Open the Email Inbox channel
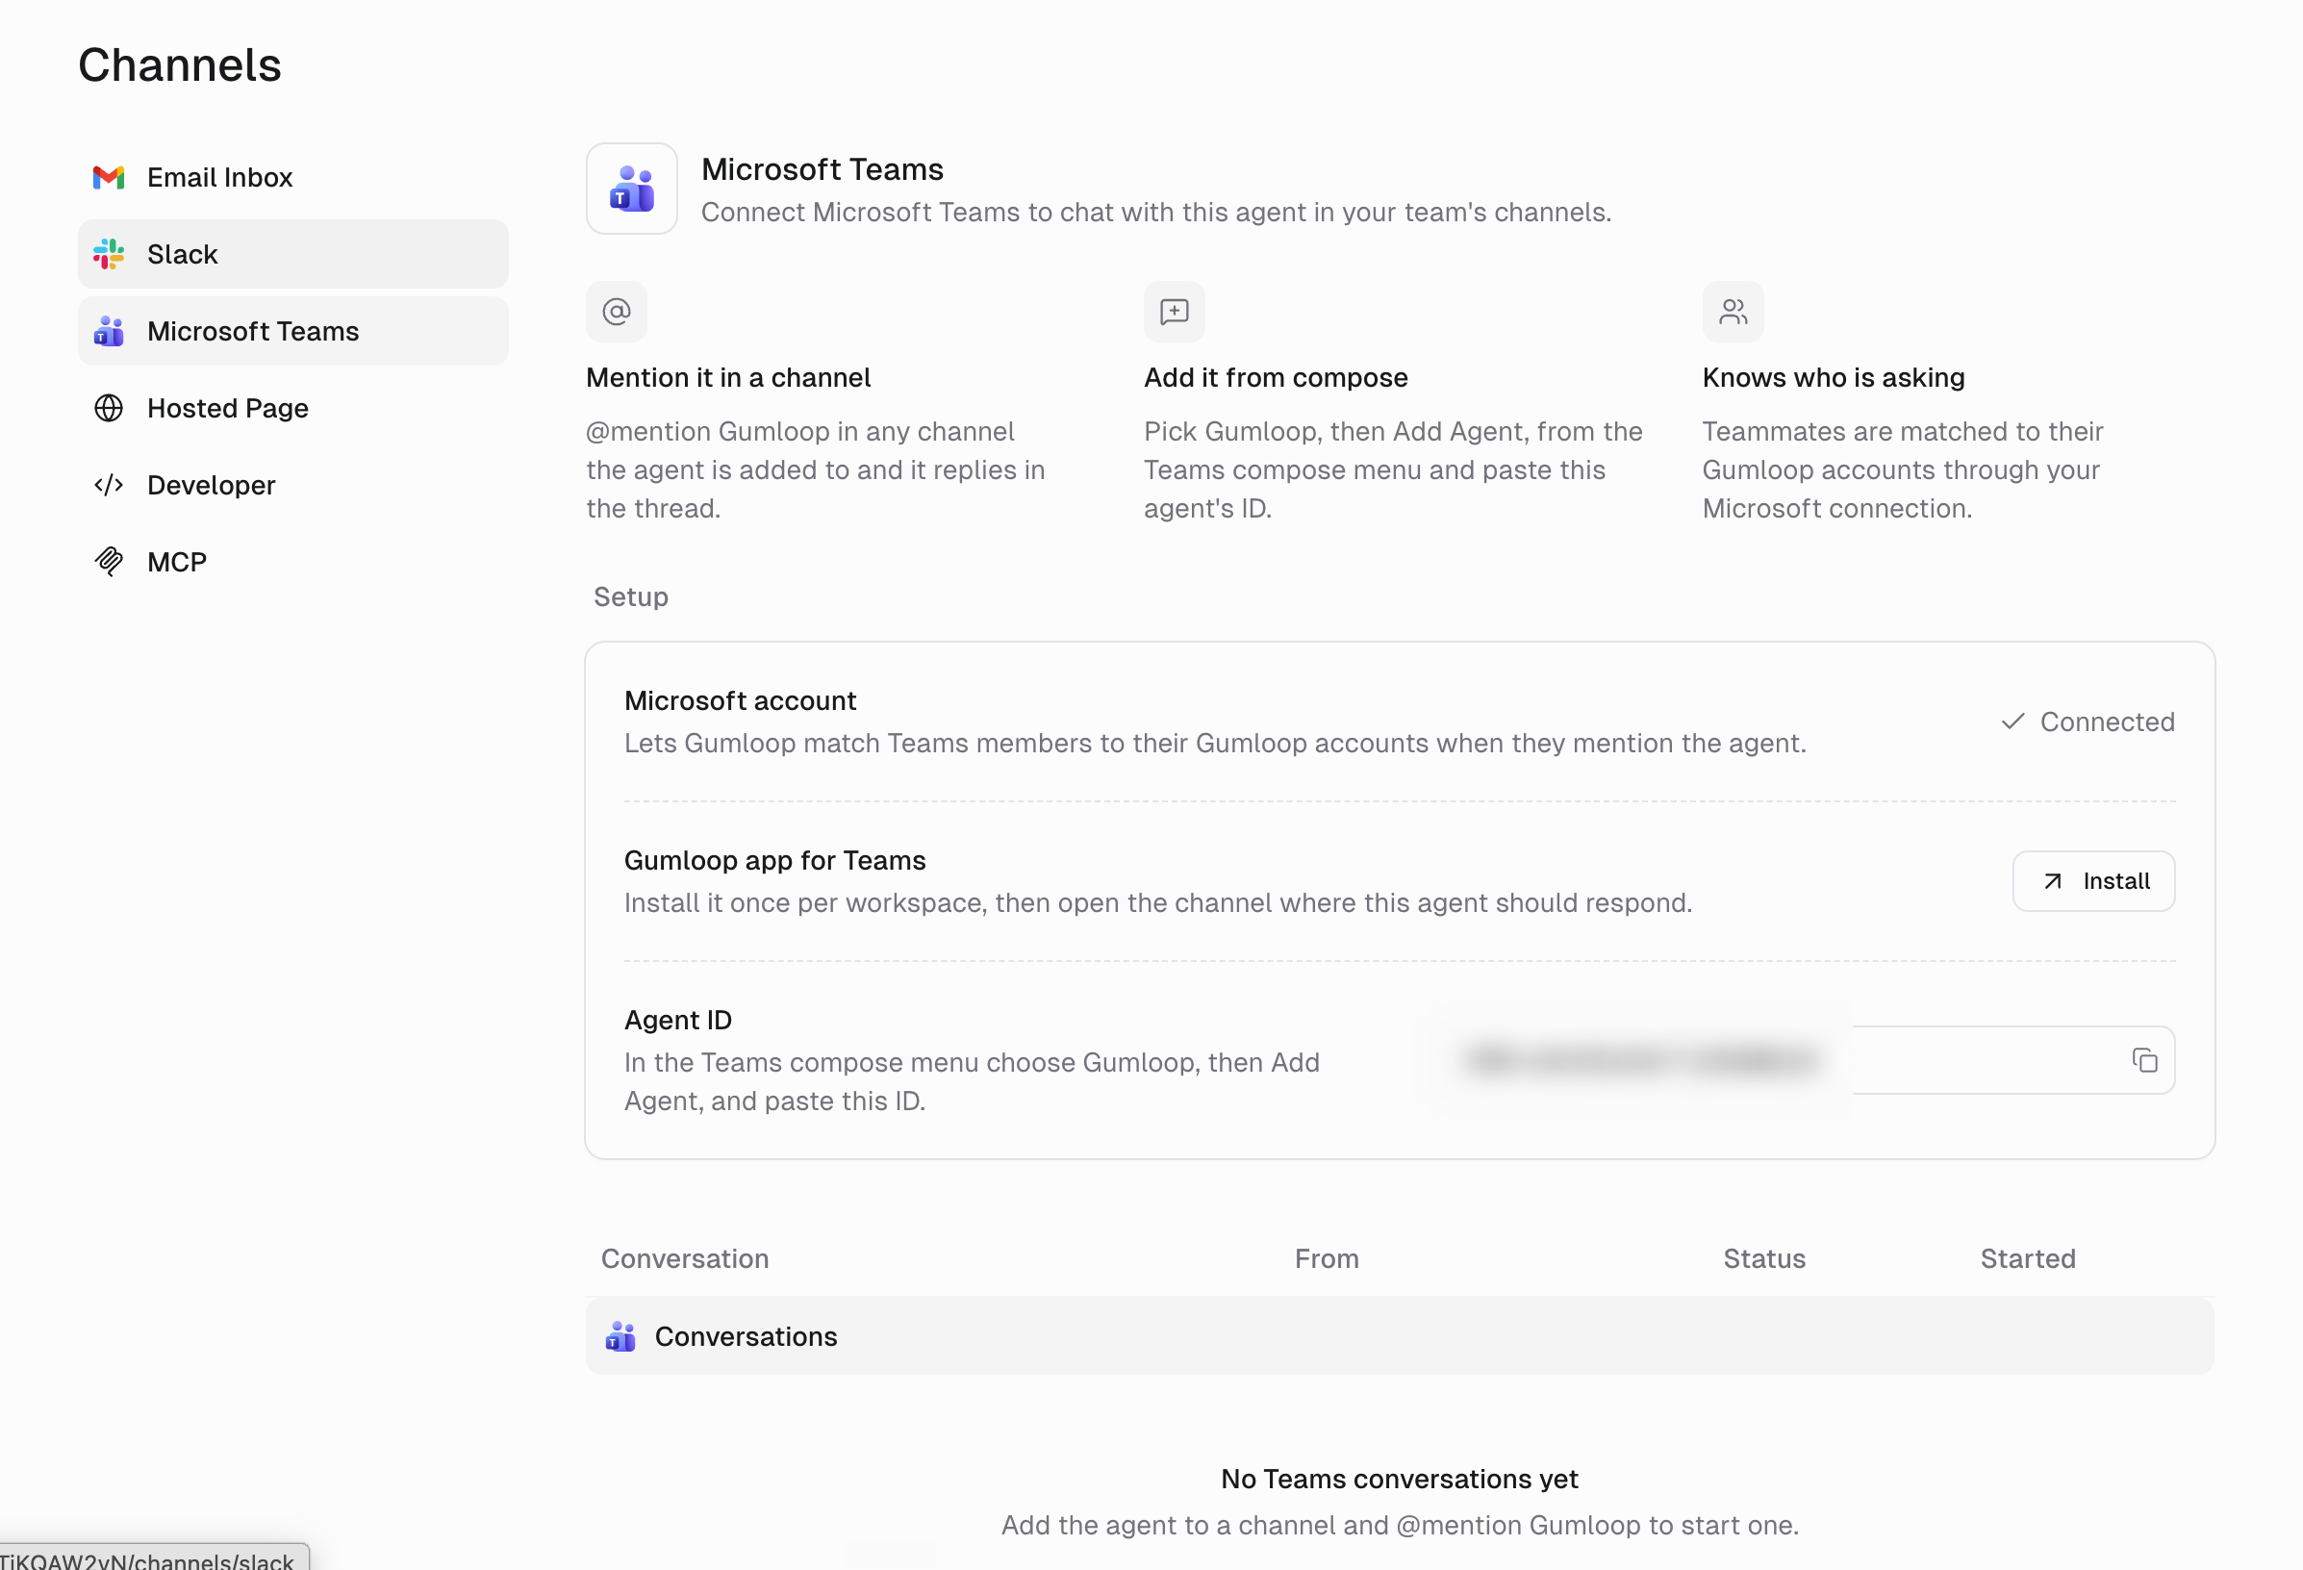2303x1570 pixels. (292, 177)
